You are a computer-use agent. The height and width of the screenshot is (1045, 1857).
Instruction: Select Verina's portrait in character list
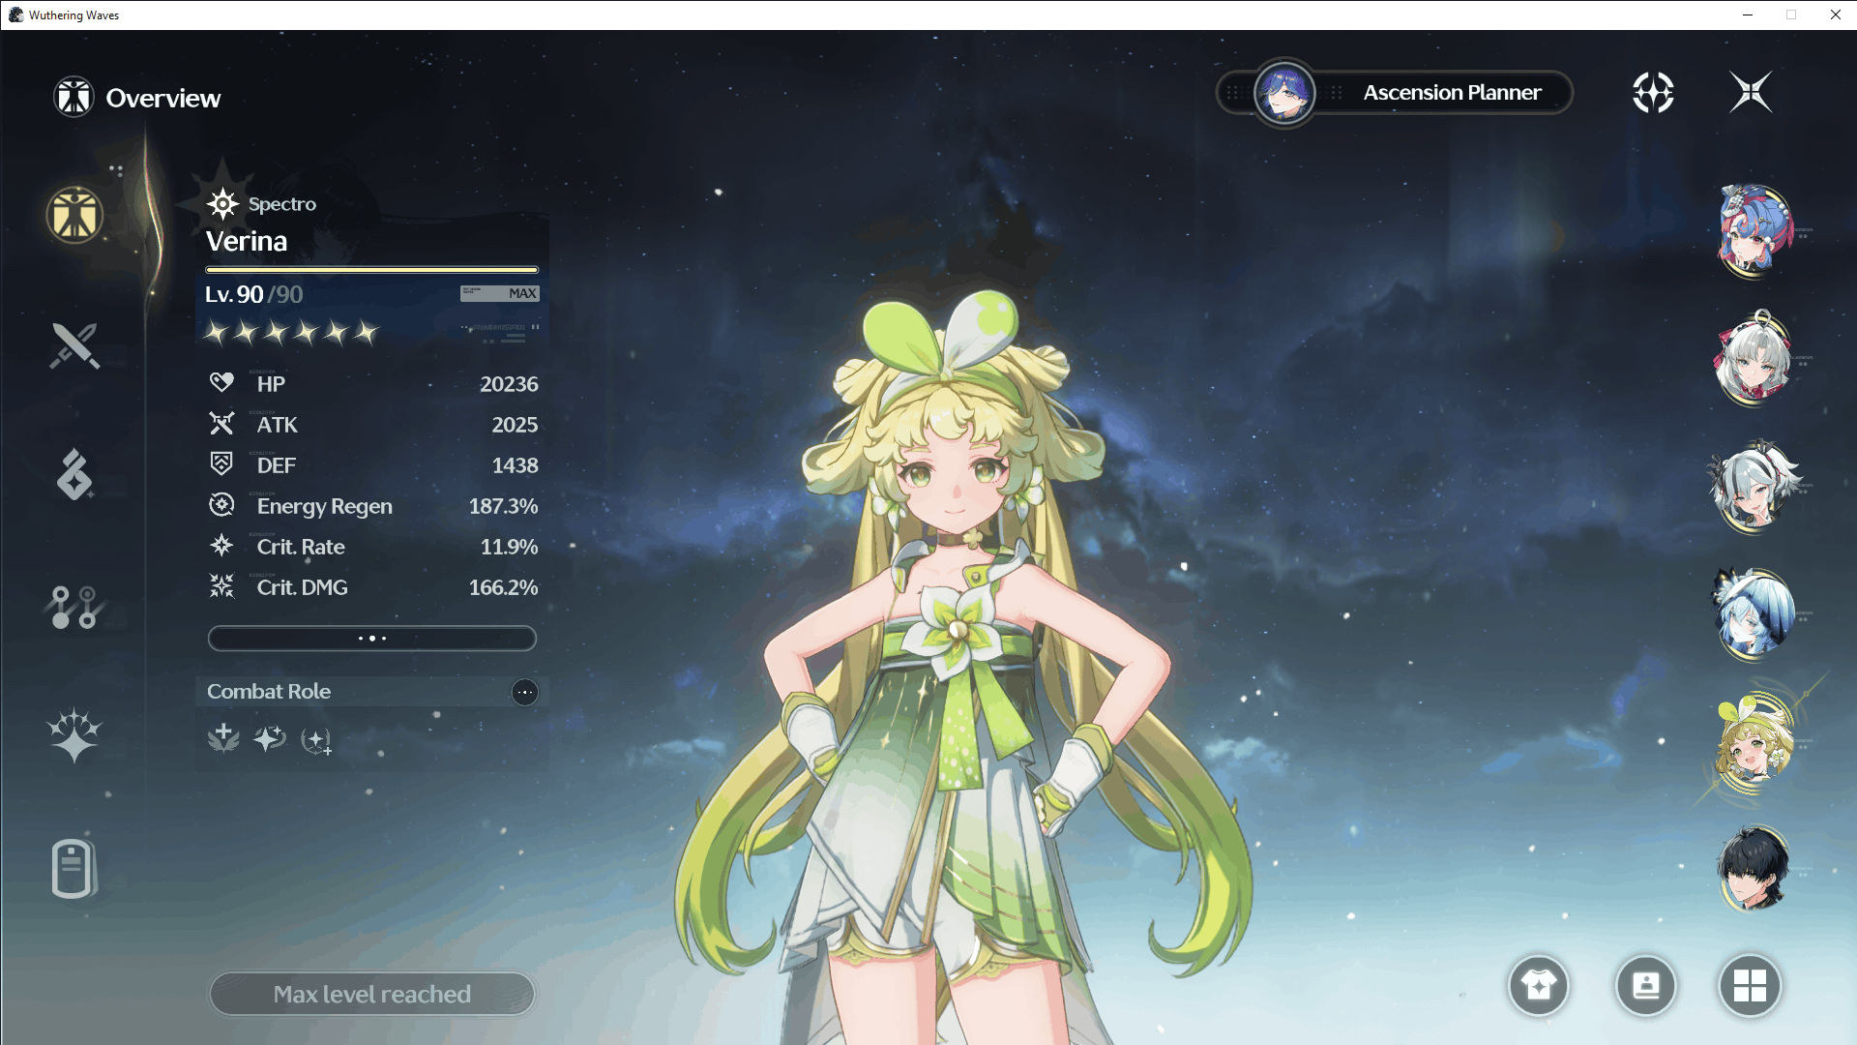coord(1754,743)
